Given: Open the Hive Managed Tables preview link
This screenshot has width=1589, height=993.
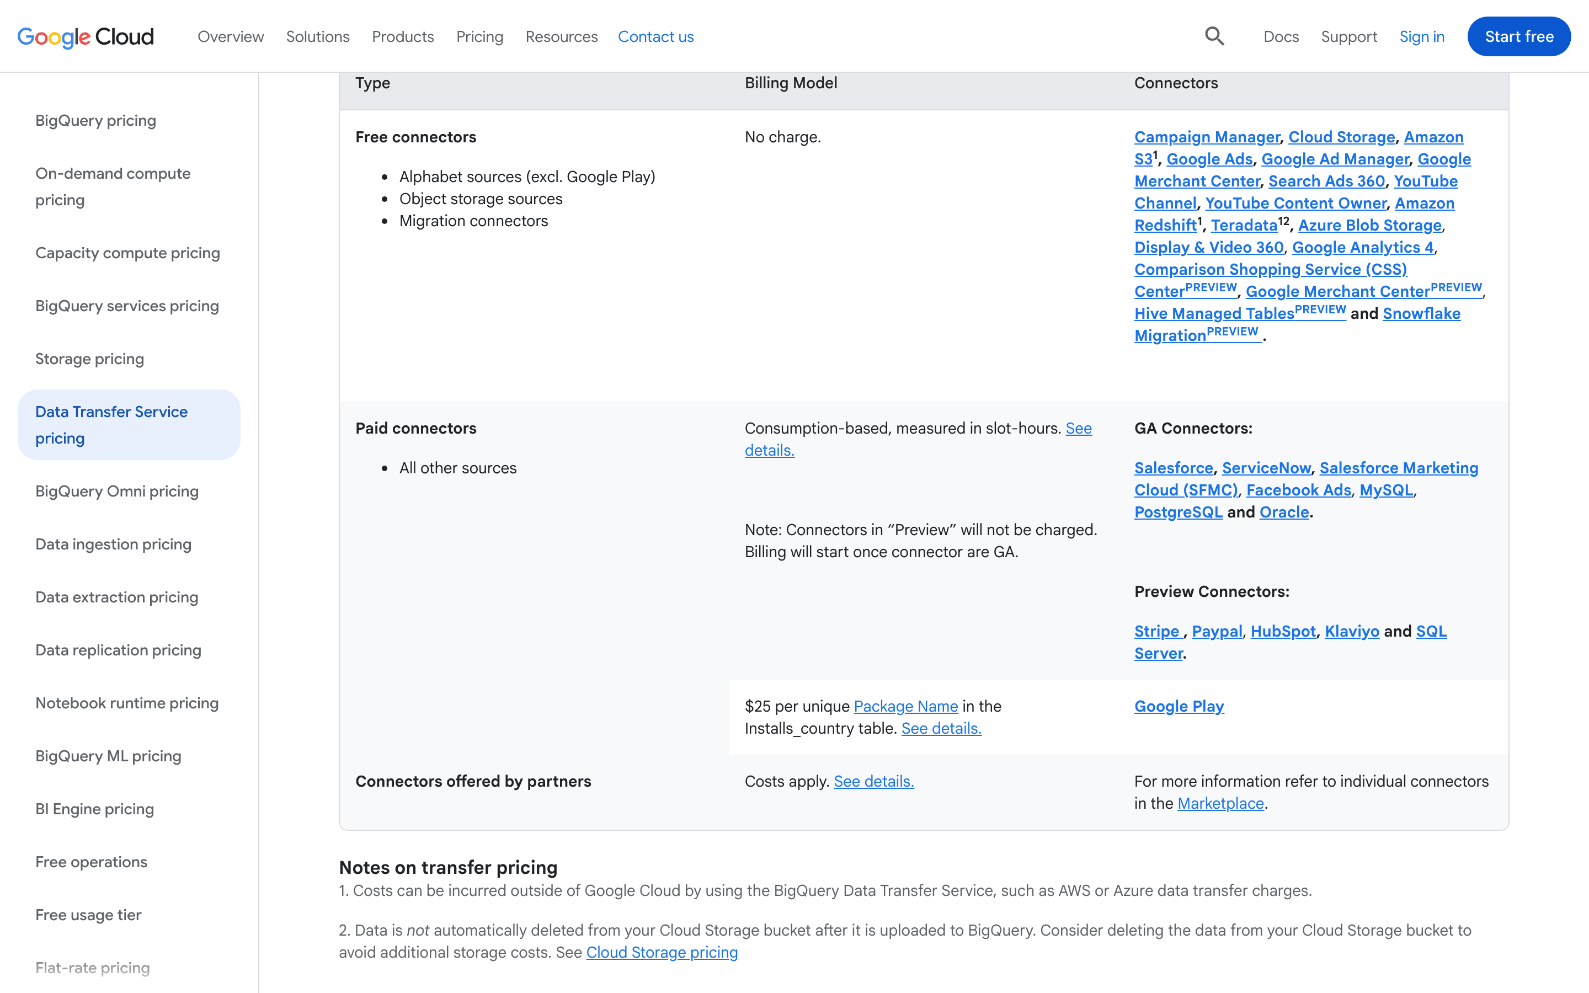Looking at the screenshot, I should (x=1240, y=313).
